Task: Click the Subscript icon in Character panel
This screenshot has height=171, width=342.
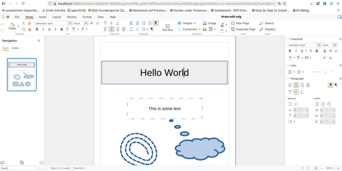Action: coord(331,58)
